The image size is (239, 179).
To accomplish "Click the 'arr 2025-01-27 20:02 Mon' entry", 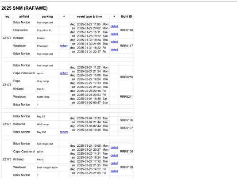I will pyautogui.click(x=89, y=28).
